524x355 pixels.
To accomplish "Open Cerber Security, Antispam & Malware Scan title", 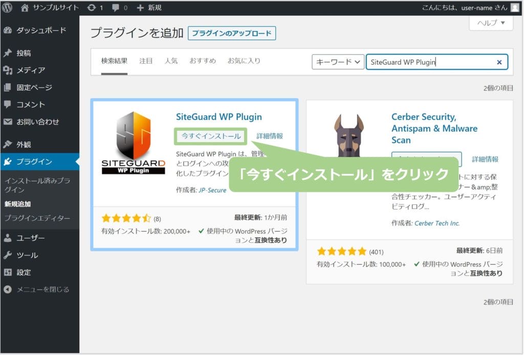I will [434, 128].
